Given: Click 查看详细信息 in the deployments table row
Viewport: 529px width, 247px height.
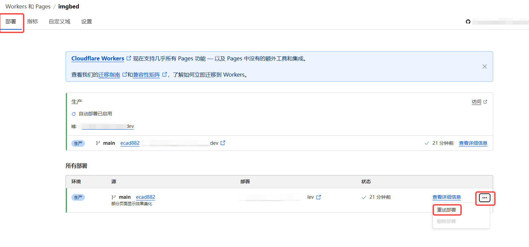Looking at the screenshot, I should coord(446,197).
